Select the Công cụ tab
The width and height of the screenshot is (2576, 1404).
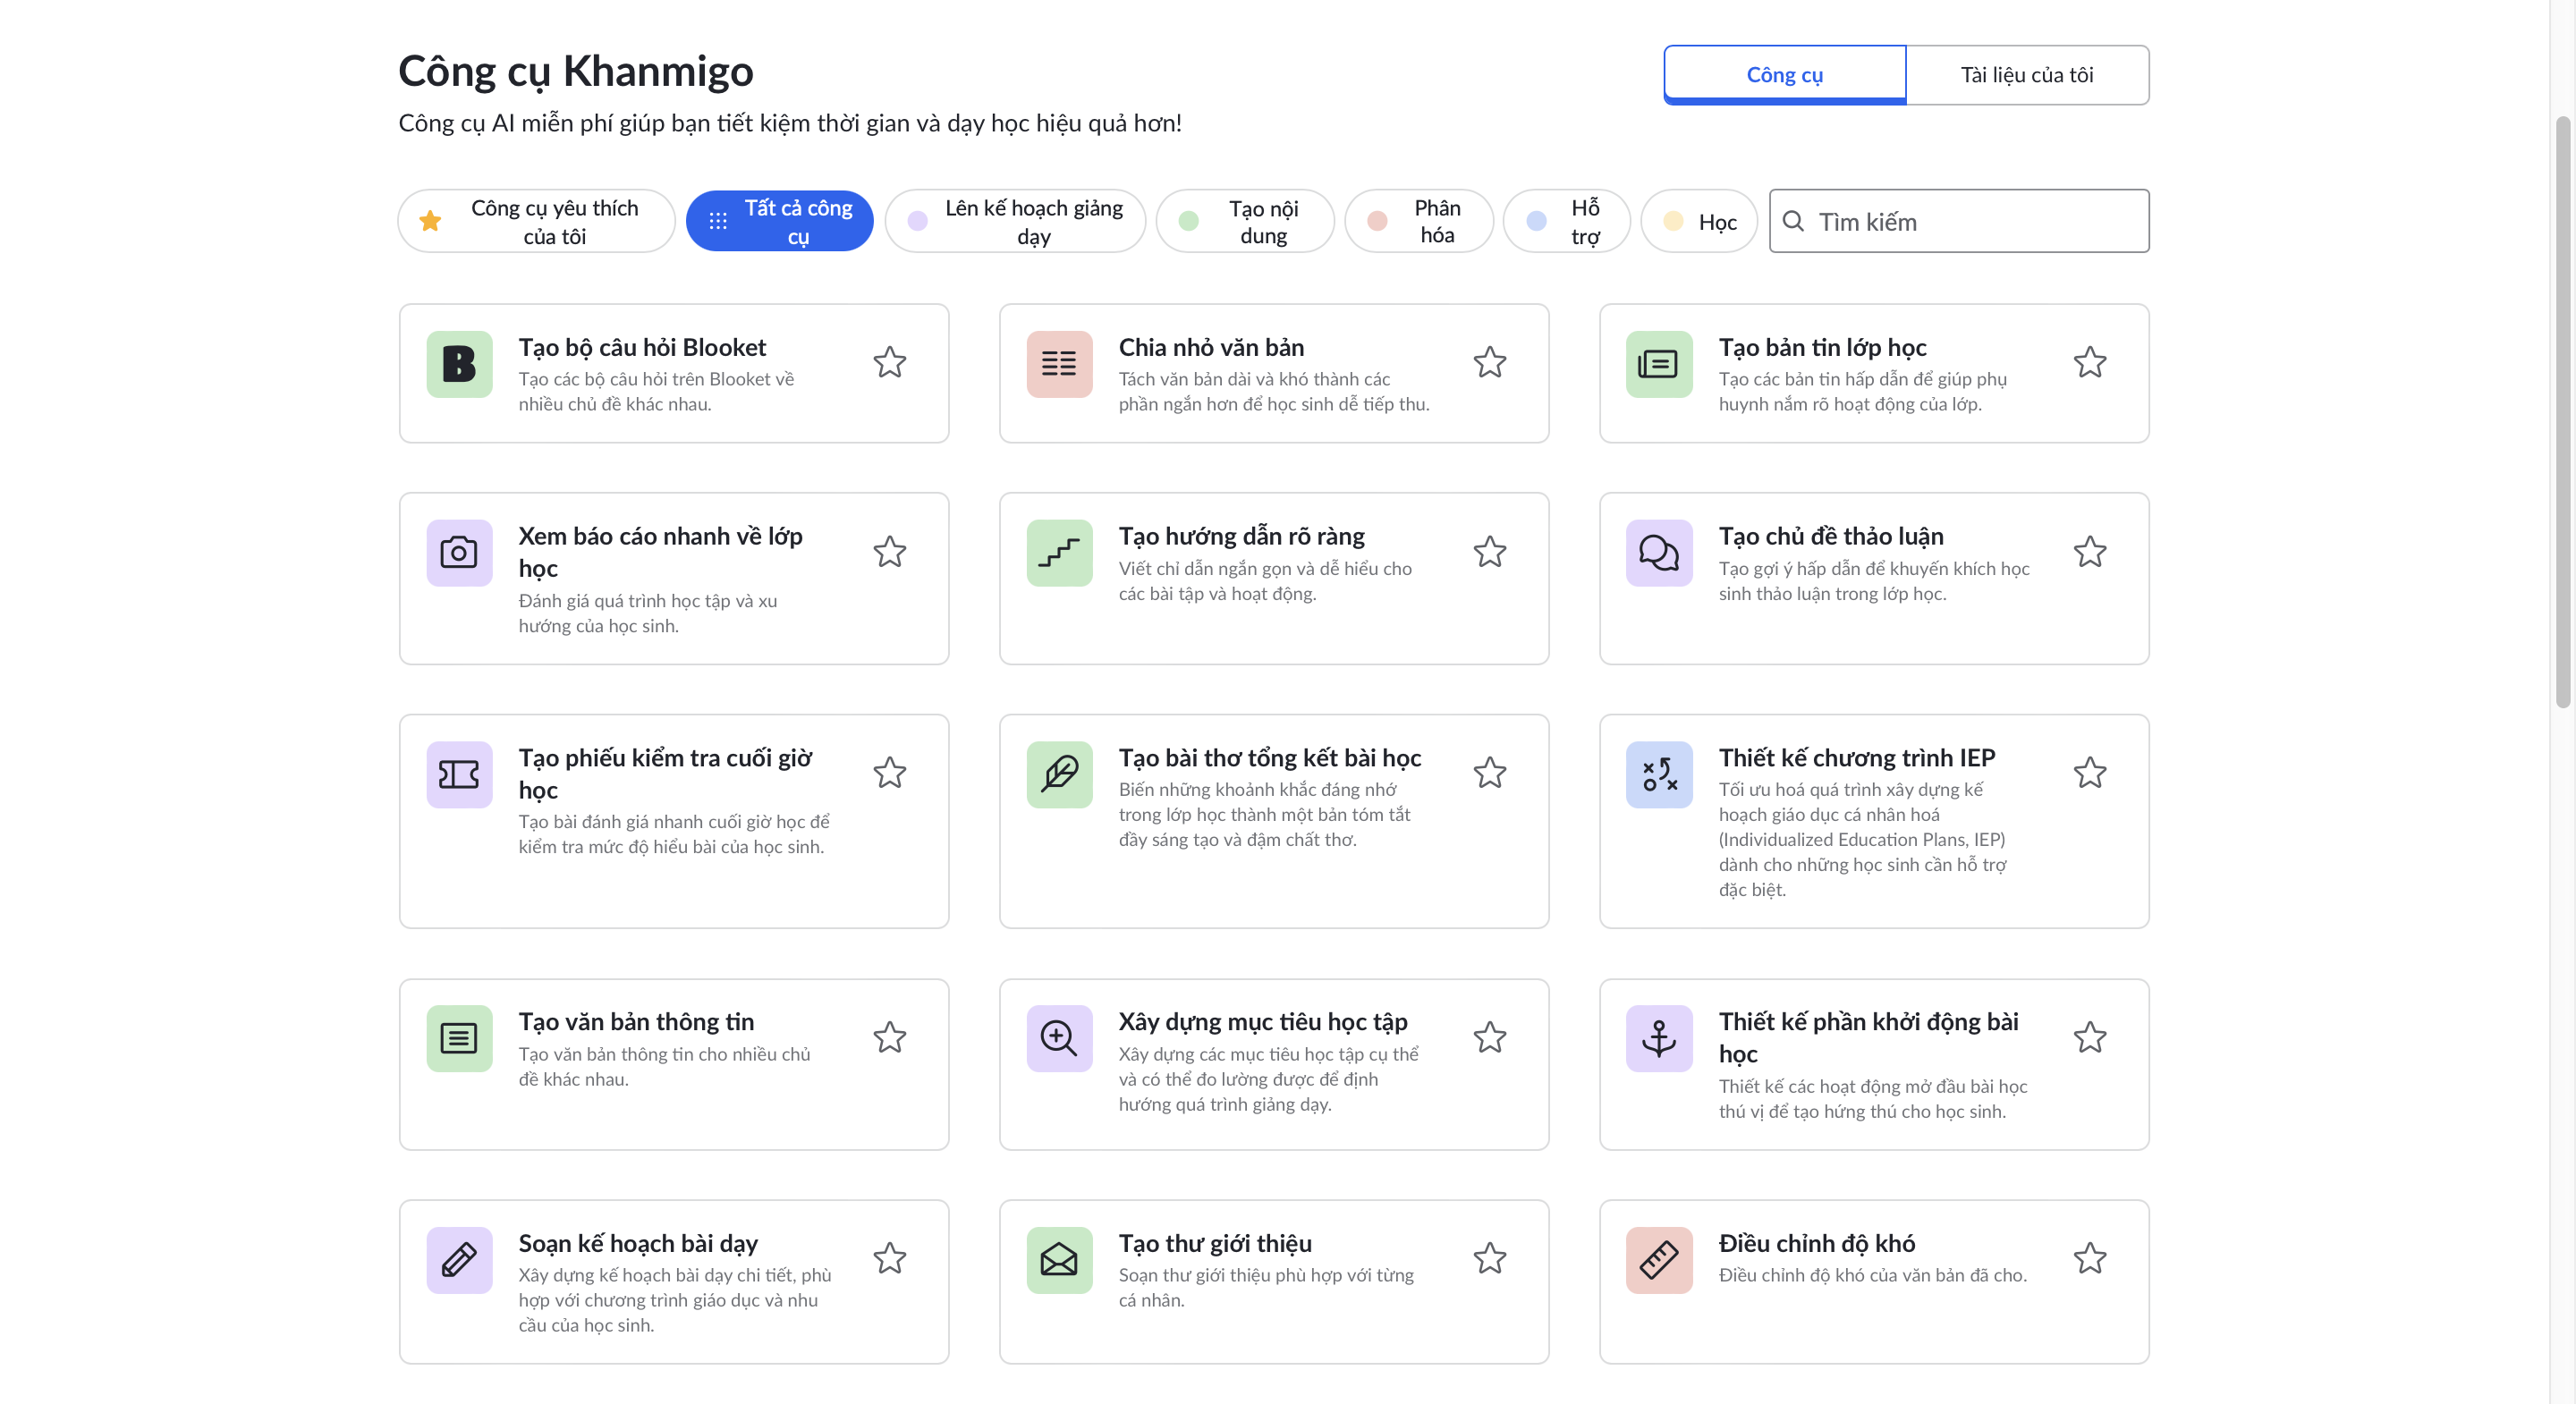[1784, 75]
